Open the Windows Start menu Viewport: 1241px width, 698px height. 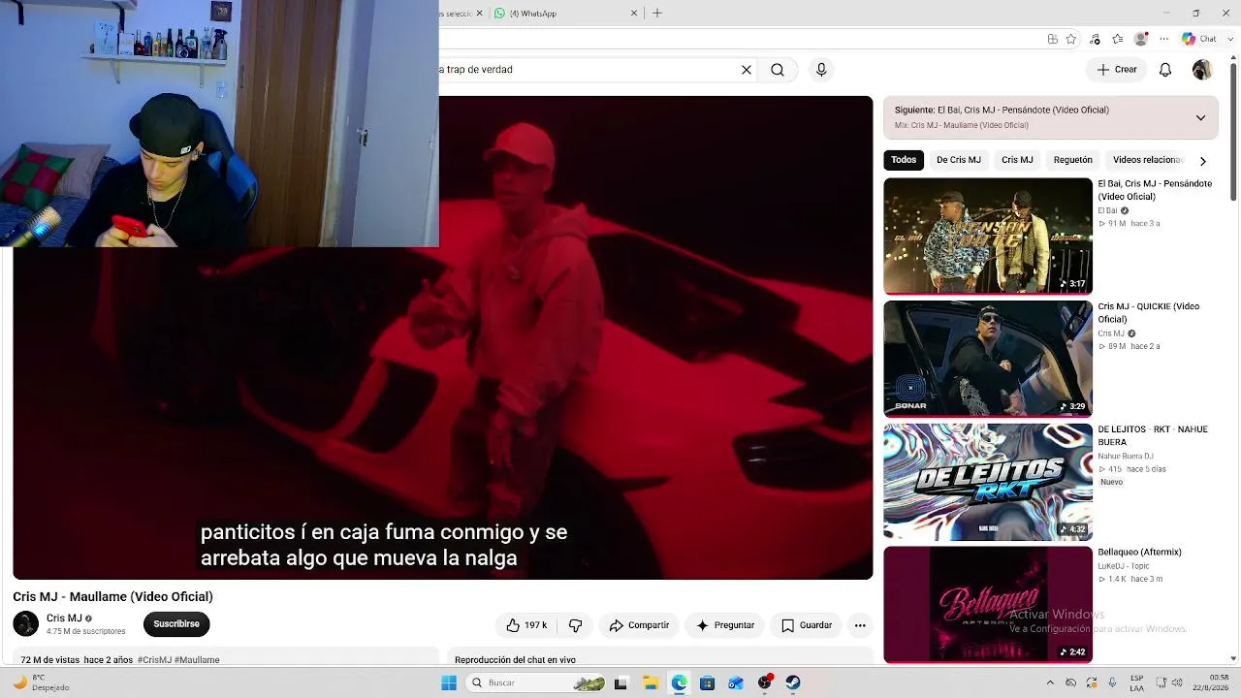449,682
